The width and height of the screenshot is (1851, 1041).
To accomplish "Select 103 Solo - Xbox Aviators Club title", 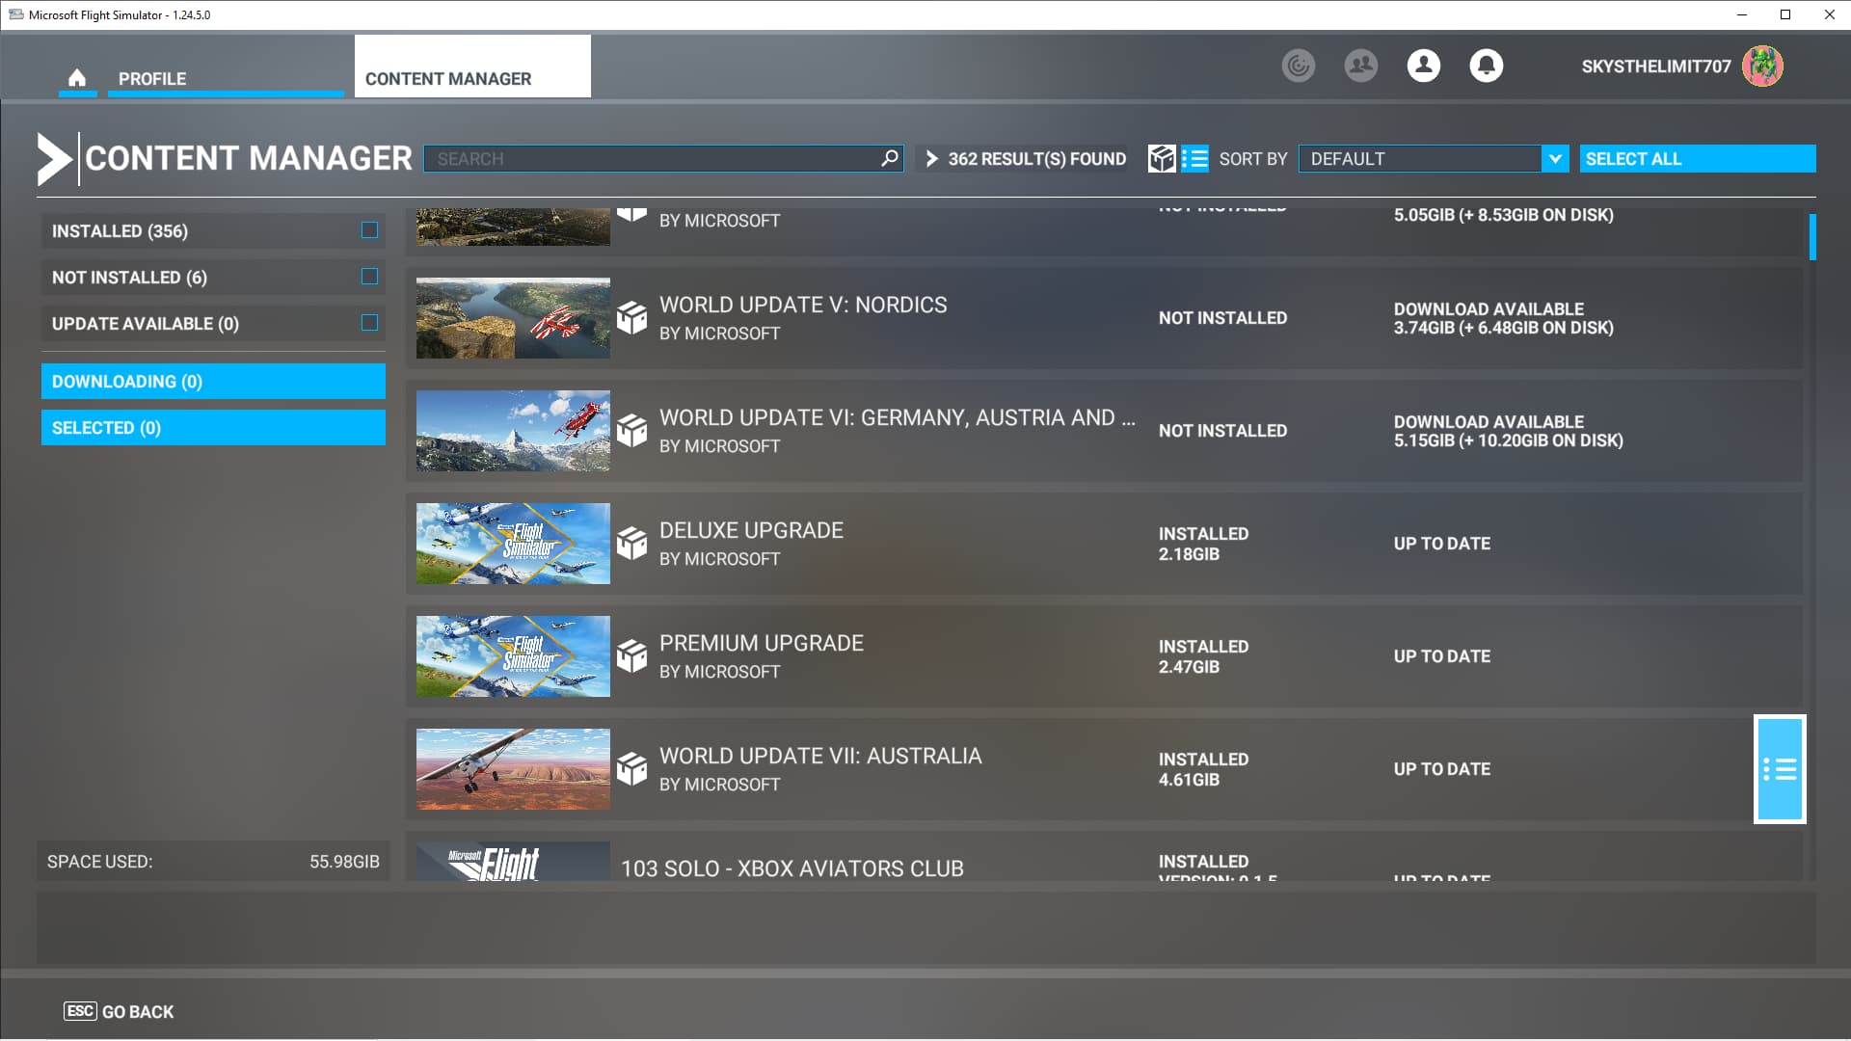I will 792,868.
